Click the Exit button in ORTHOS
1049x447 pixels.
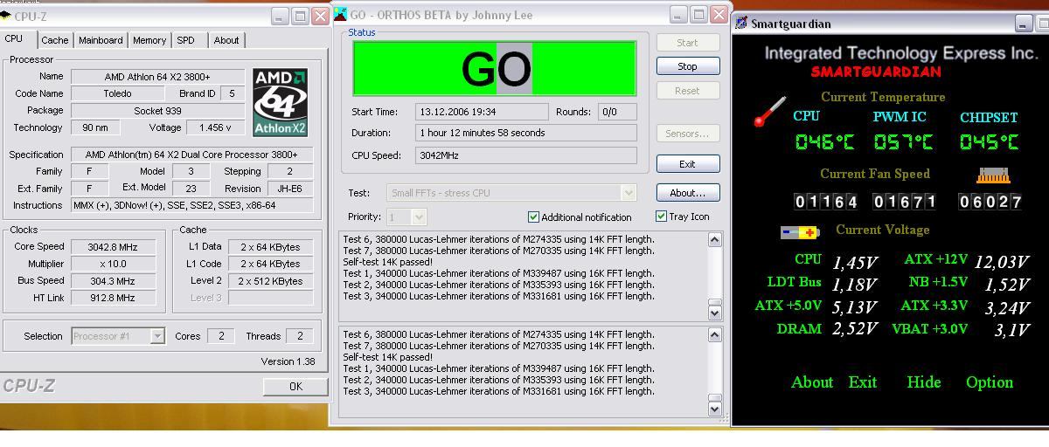point(688,164)
